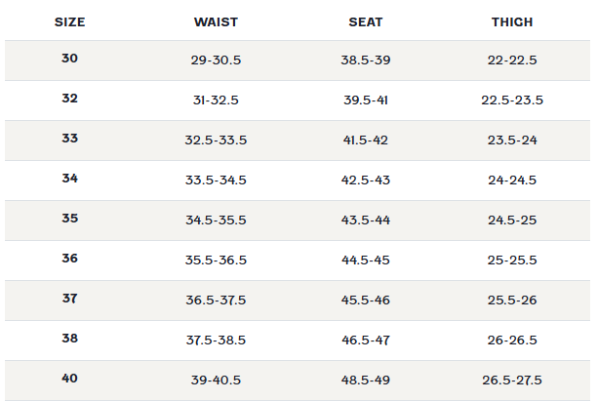Select size 38 row label
Image resolution: width=598 pixels, height=401 pixels.
(70, 339)
